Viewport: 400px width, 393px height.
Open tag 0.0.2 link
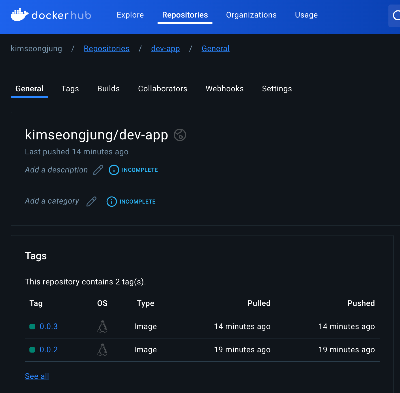[x=49, y=350]
